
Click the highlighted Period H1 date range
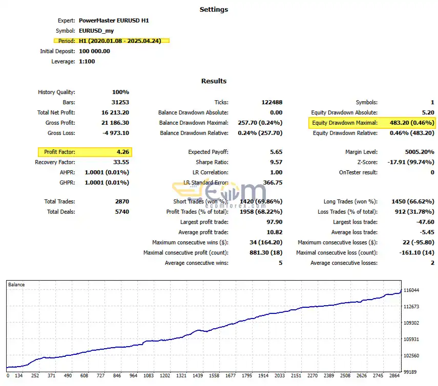(x=112, y=41)
